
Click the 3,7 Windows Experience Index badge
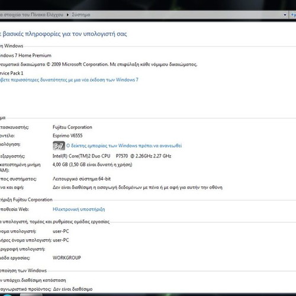(59, 146)
